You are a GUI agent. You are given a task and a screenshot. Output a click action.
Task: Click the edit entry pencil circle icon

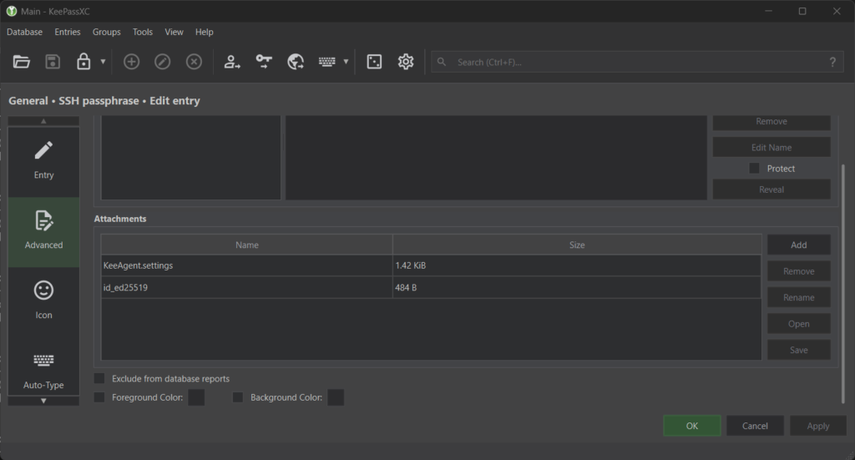click(163, 62)
